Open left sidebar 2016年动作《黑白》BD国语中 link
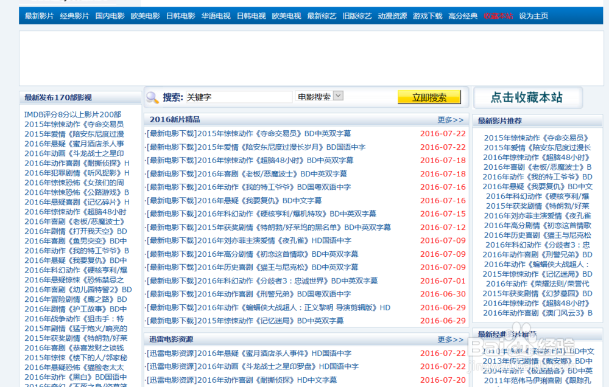Image resolution: width=609 pixels, height=387 pixels. (76, 377)
